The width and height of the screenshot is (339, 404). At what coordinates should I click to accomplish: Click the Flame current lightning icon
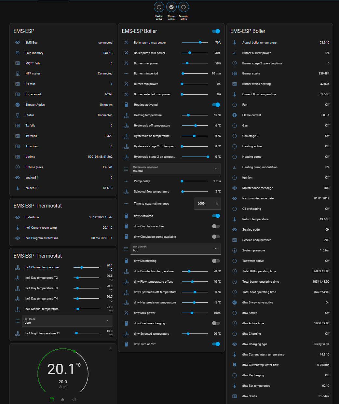[x=235, y=115]
